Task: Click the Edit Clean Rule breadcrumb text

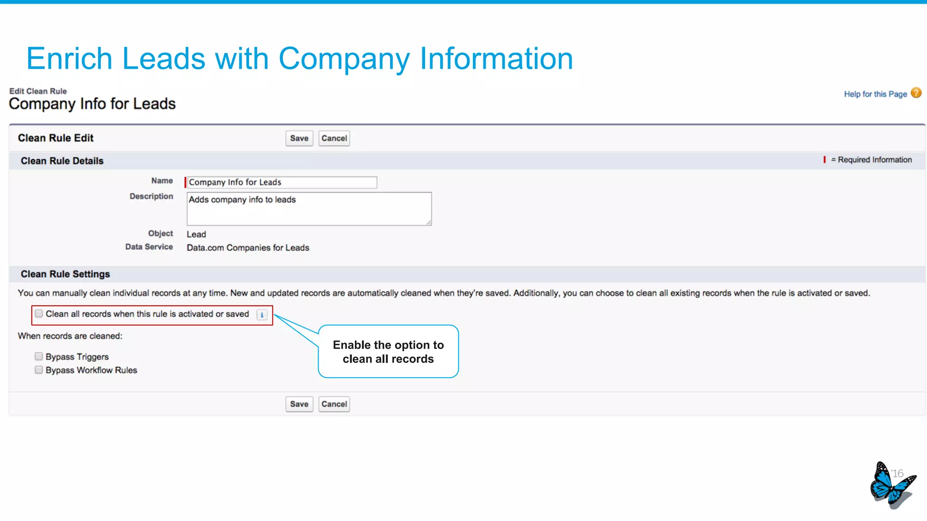Action: tap(38, 91)
